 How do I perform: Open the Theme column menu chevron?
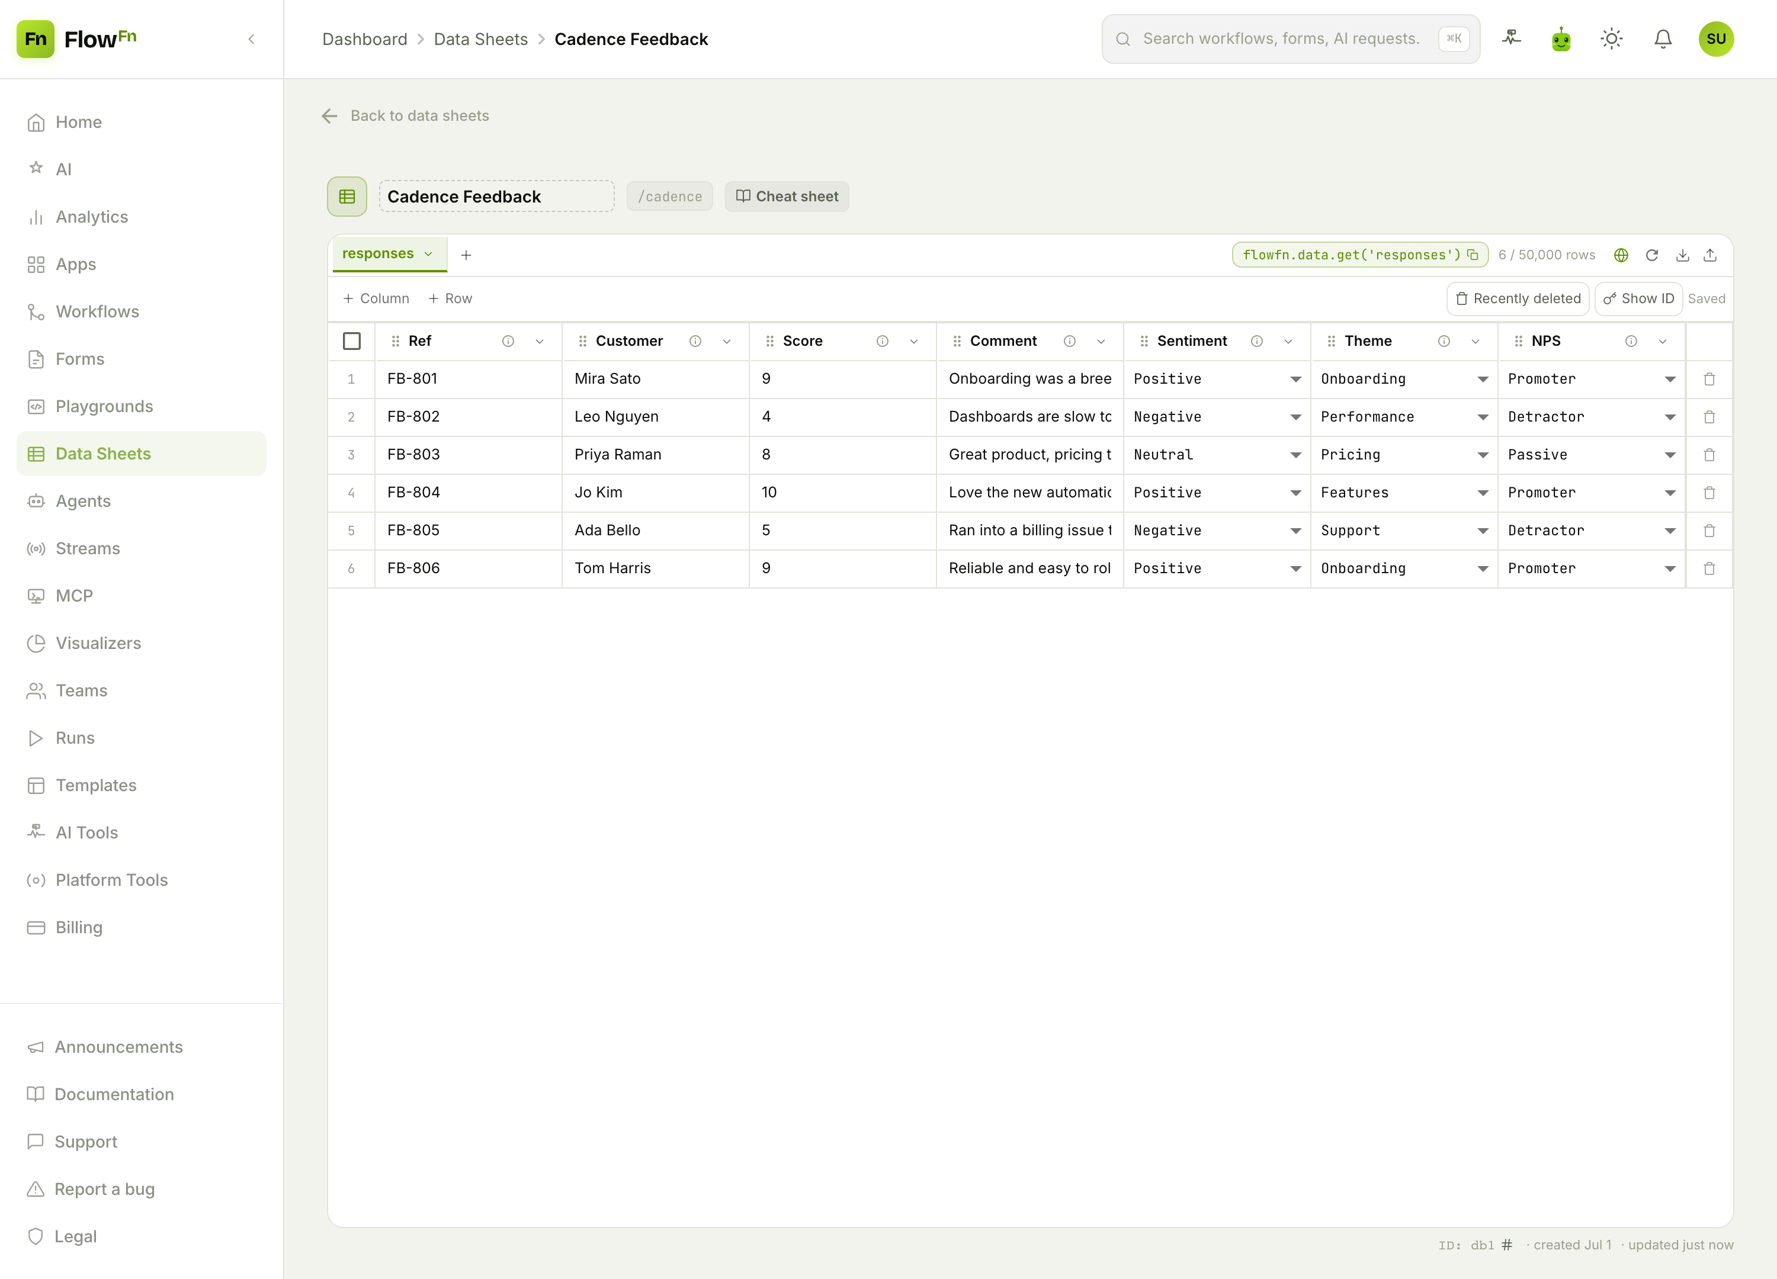point(1476,340)
